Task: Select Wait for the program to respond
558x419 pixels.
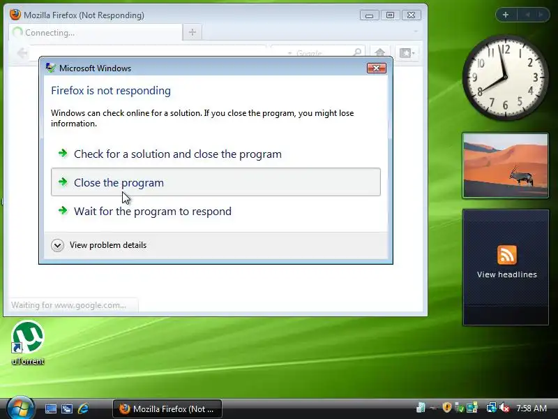Action: tap(216, 211)
